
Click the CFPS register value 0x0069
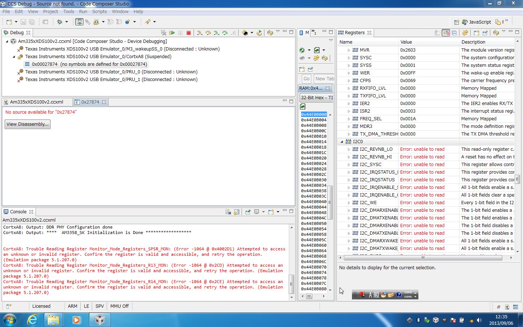point(408,81)
